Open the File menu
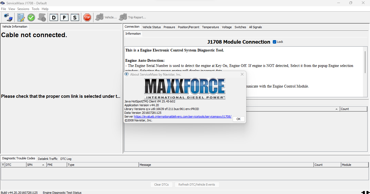Image resolution: width=370 pixels, height=194 pixels. [x=4, y=9]
